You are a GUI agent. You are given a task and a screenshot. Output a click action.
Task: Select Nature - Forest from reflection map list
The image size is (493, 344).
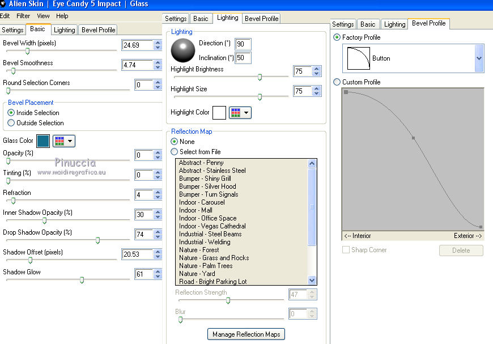(x=199, y=250)
